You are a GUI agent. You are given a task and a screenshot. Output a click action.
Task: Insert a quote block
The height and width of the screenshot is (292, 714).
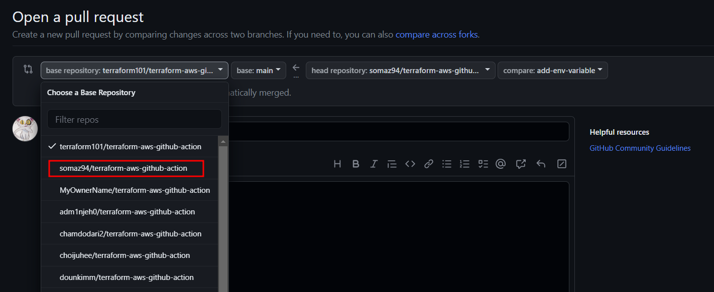click(x=392, y=164)
